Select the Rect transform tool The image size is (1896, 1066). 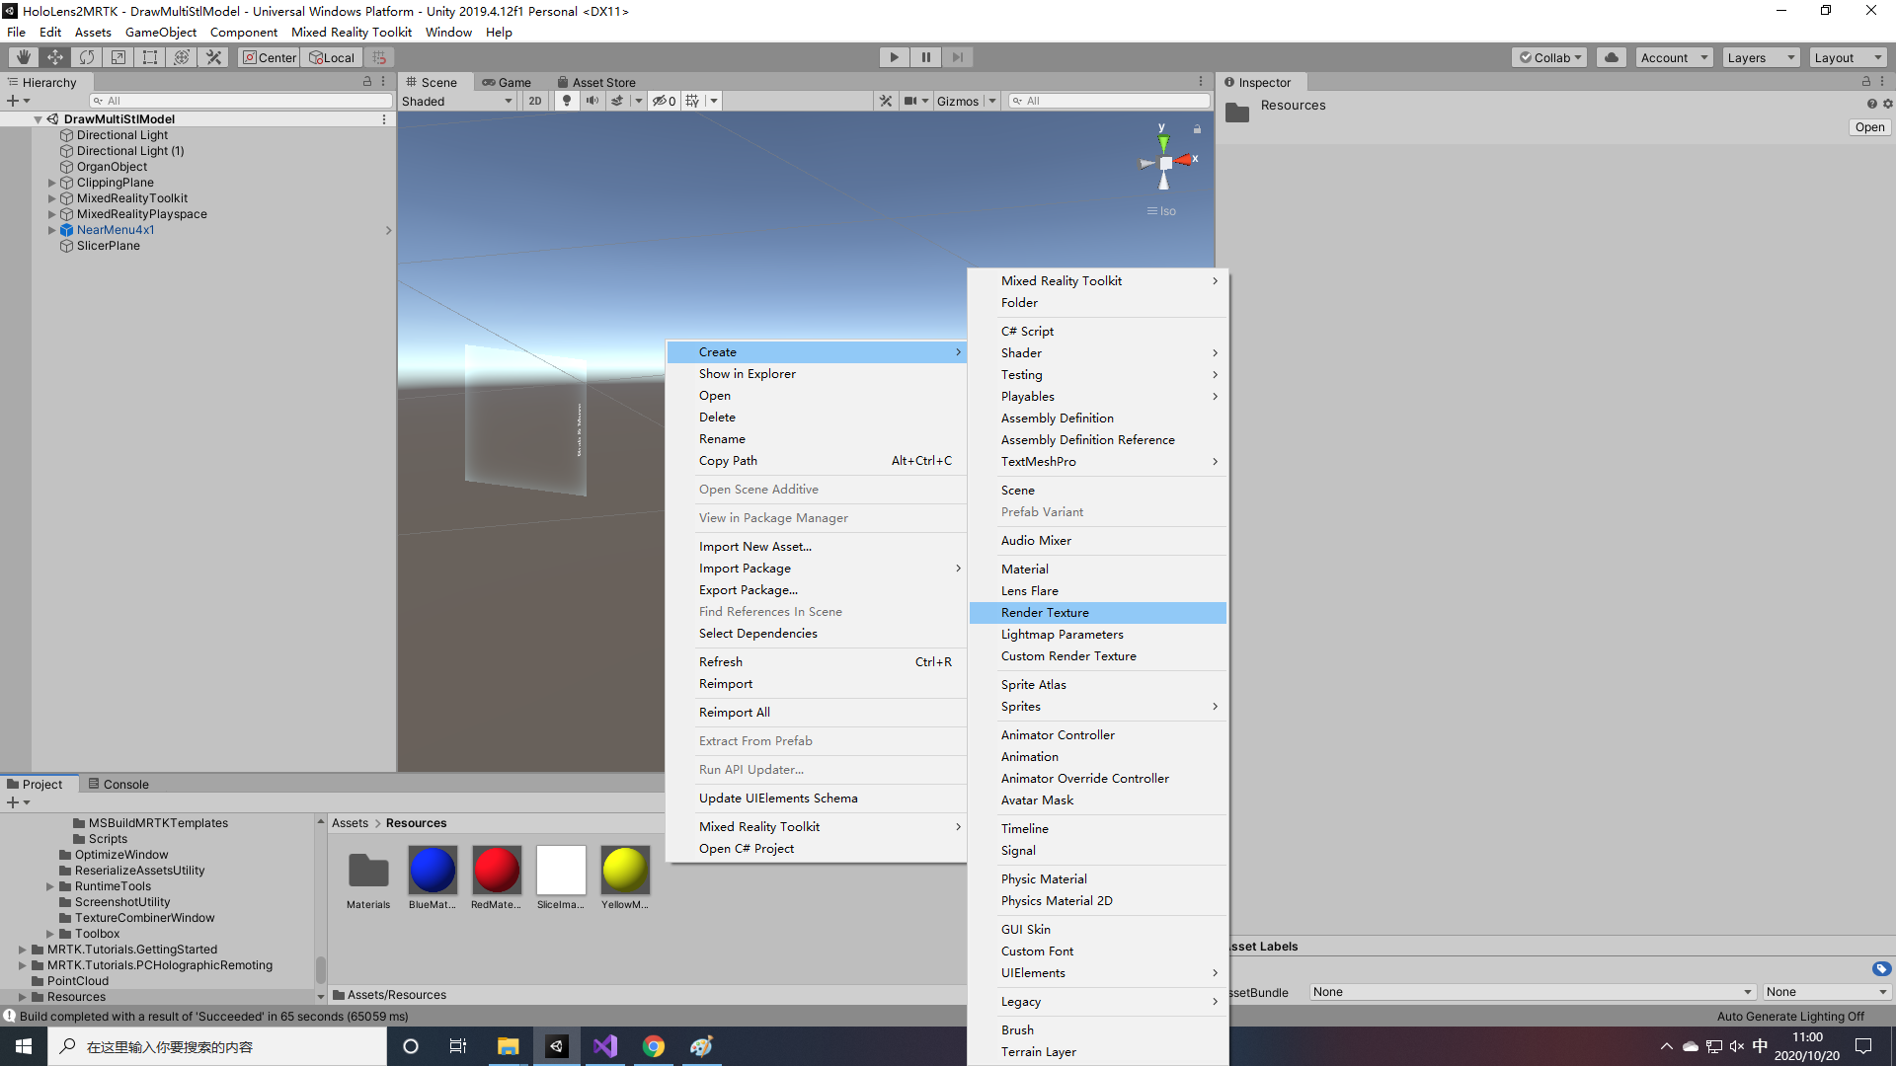(150, 57)
